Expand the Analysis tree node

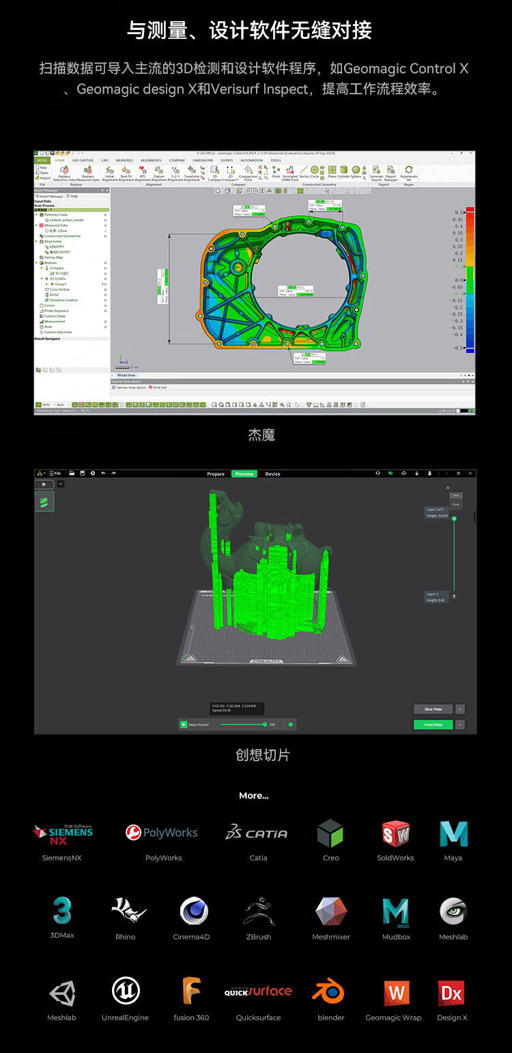point(37,263)
